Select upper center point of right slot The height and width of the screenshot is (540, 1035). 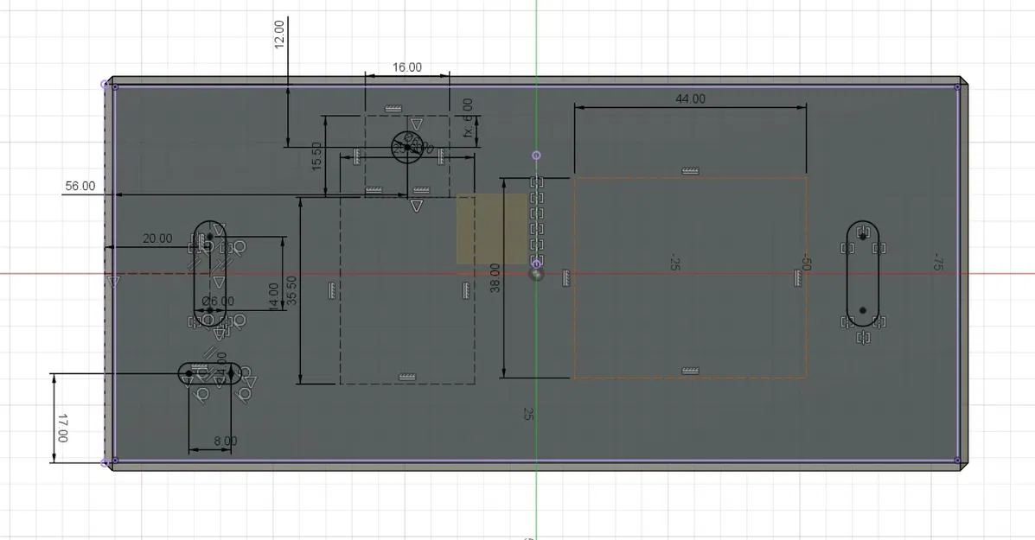pos(863,237)
